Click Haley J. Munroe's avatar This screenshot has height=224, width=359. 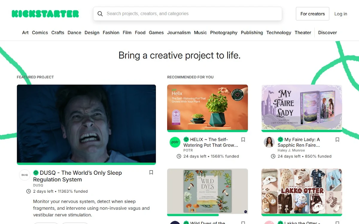[269, 142]
